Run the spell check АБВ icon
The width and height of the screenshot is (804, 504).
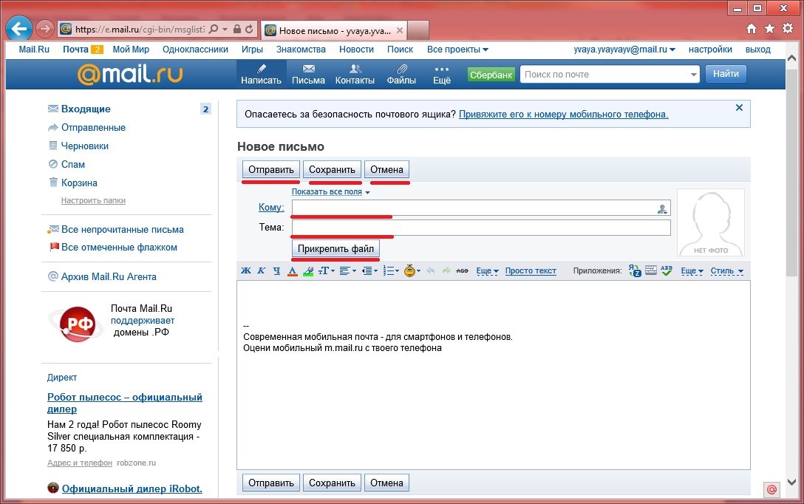[x=666, y=270]
